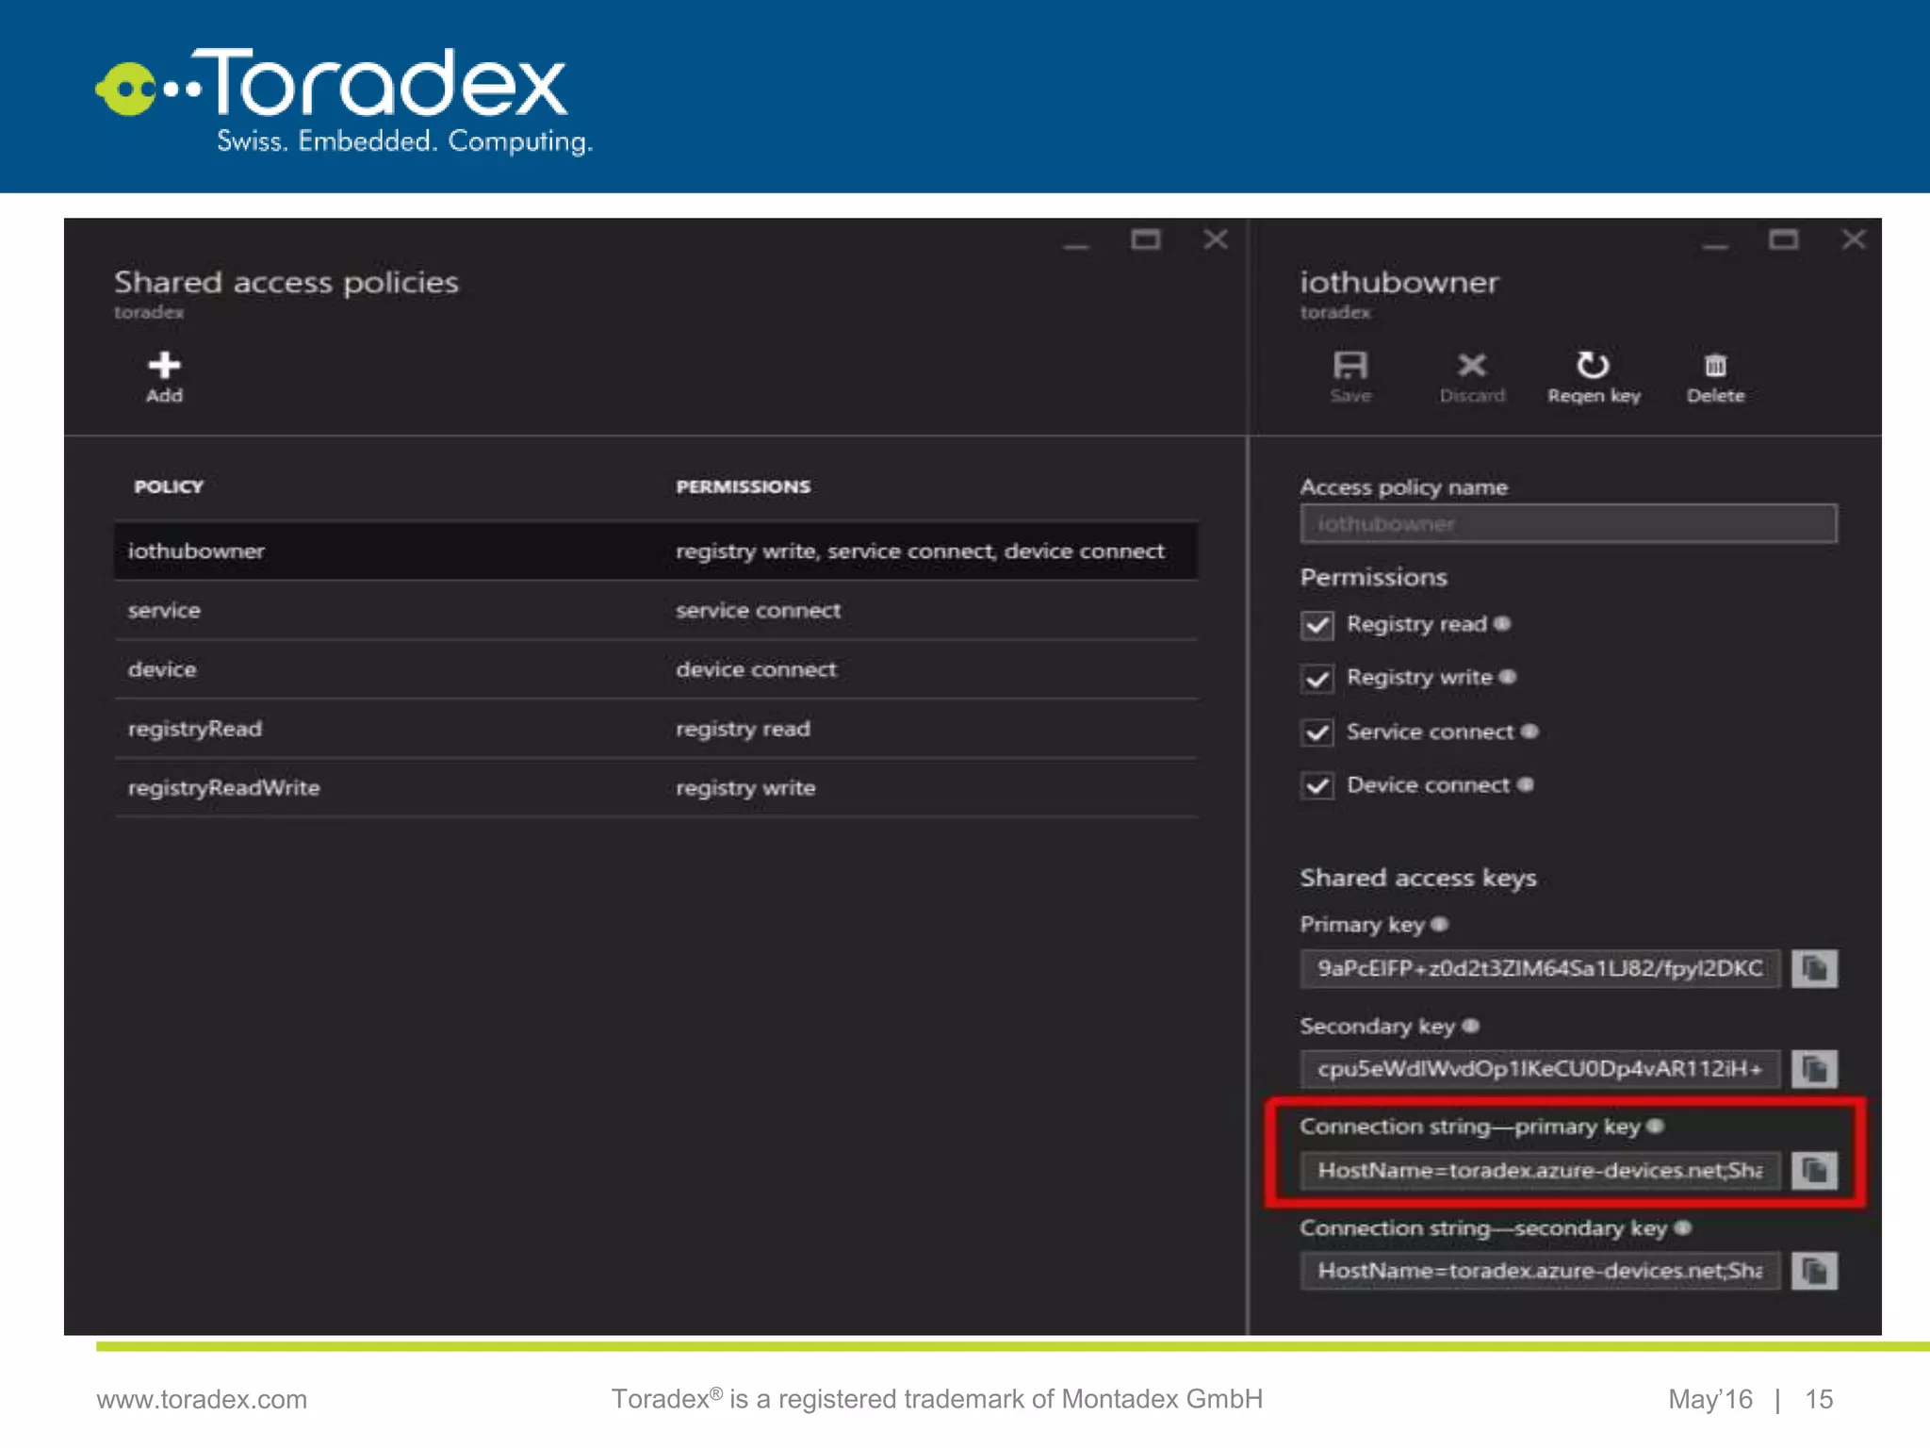Screen dimensions: 1930x1448
Task: Copy connection string primary key
Action: (x=1814, y=1170)
